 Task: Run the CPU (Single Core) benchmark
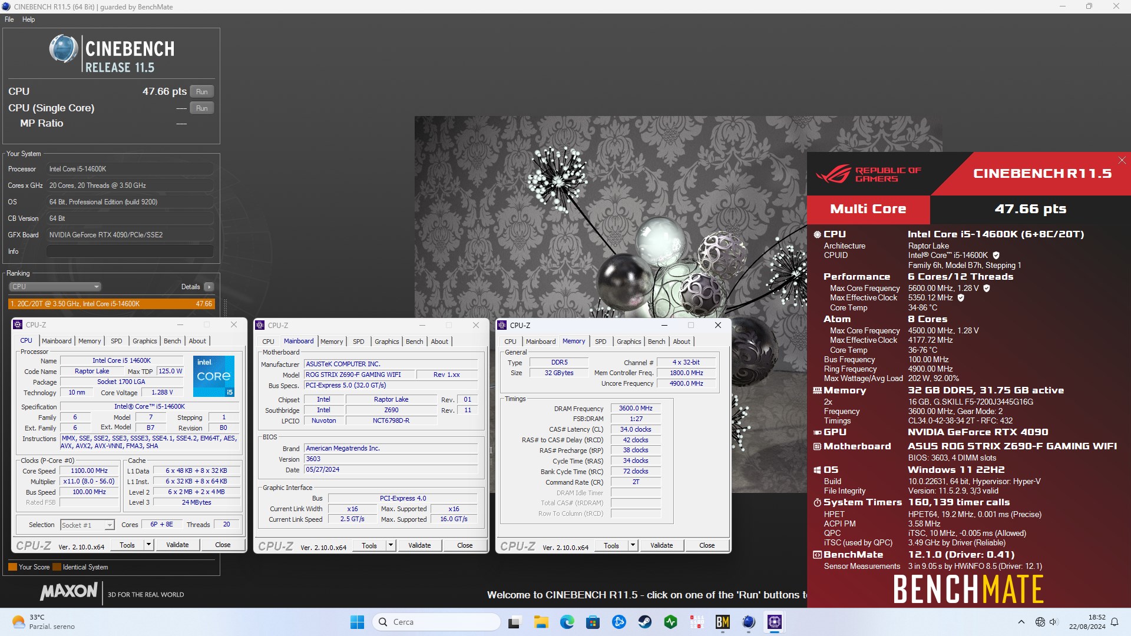tap(202, 108)
